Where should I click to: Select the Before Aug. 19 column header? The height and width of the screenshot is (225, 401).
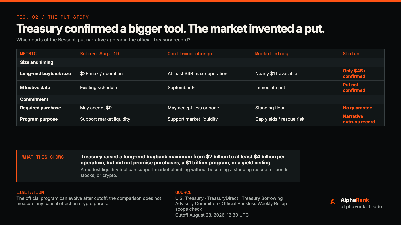tap(99, 54)
